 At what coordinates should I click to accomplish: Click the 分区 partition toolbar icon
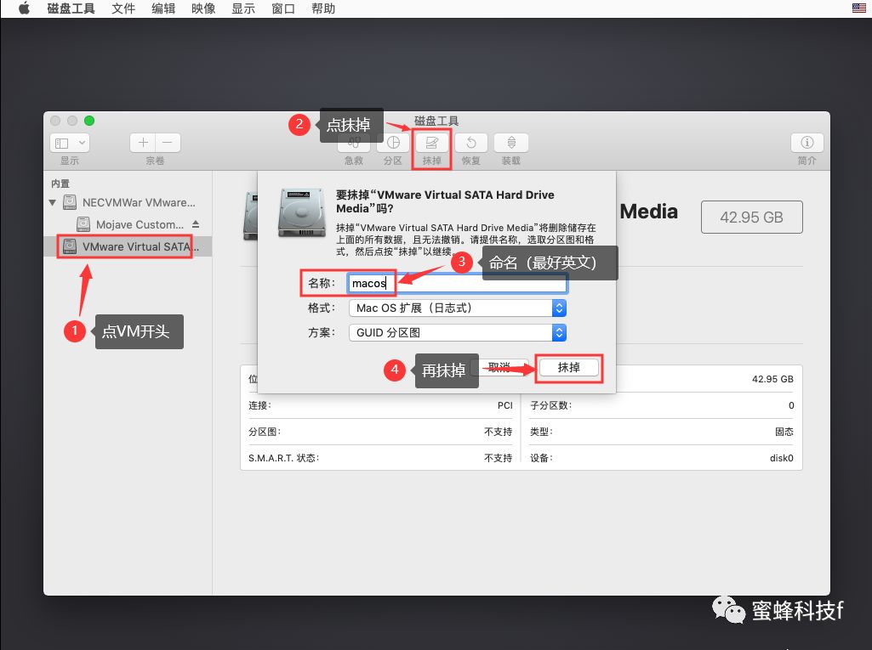393,143
